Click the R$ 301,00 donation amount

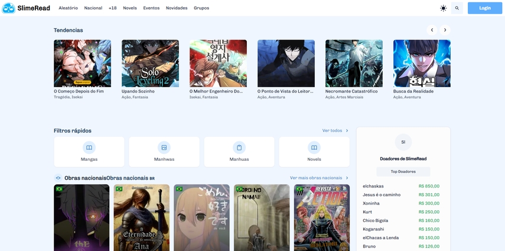pos(429,195)
